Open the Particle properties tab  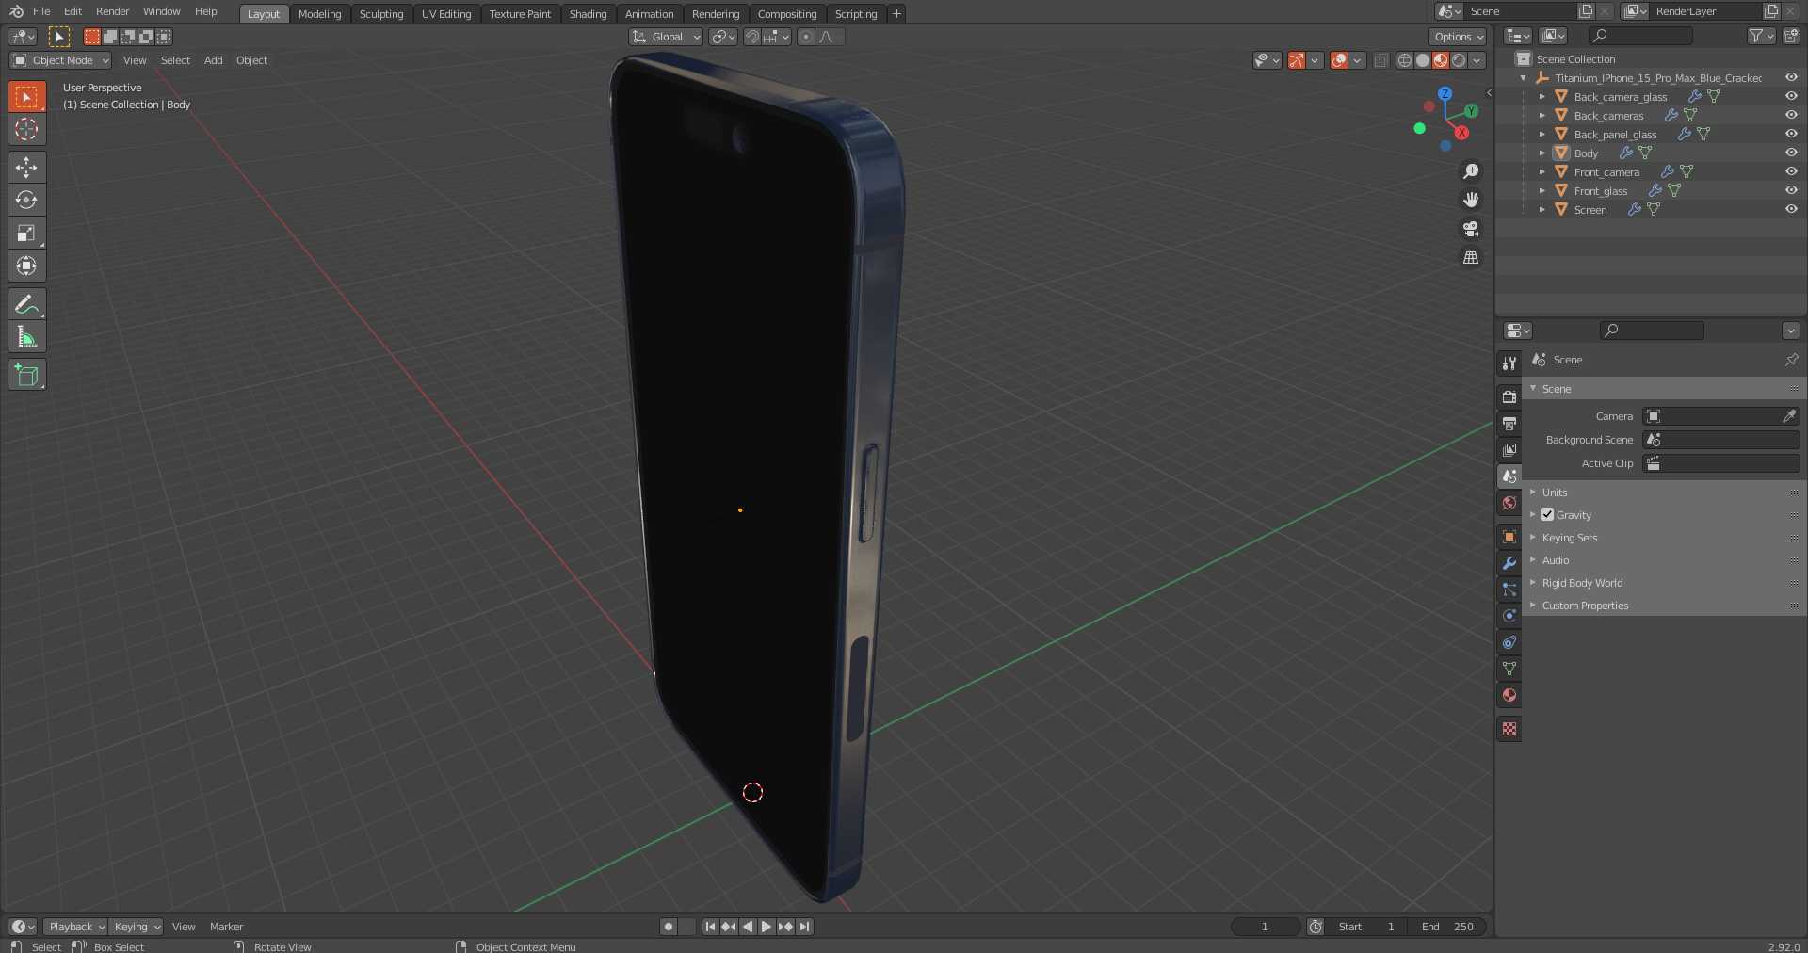click(x=1509, y=590)
